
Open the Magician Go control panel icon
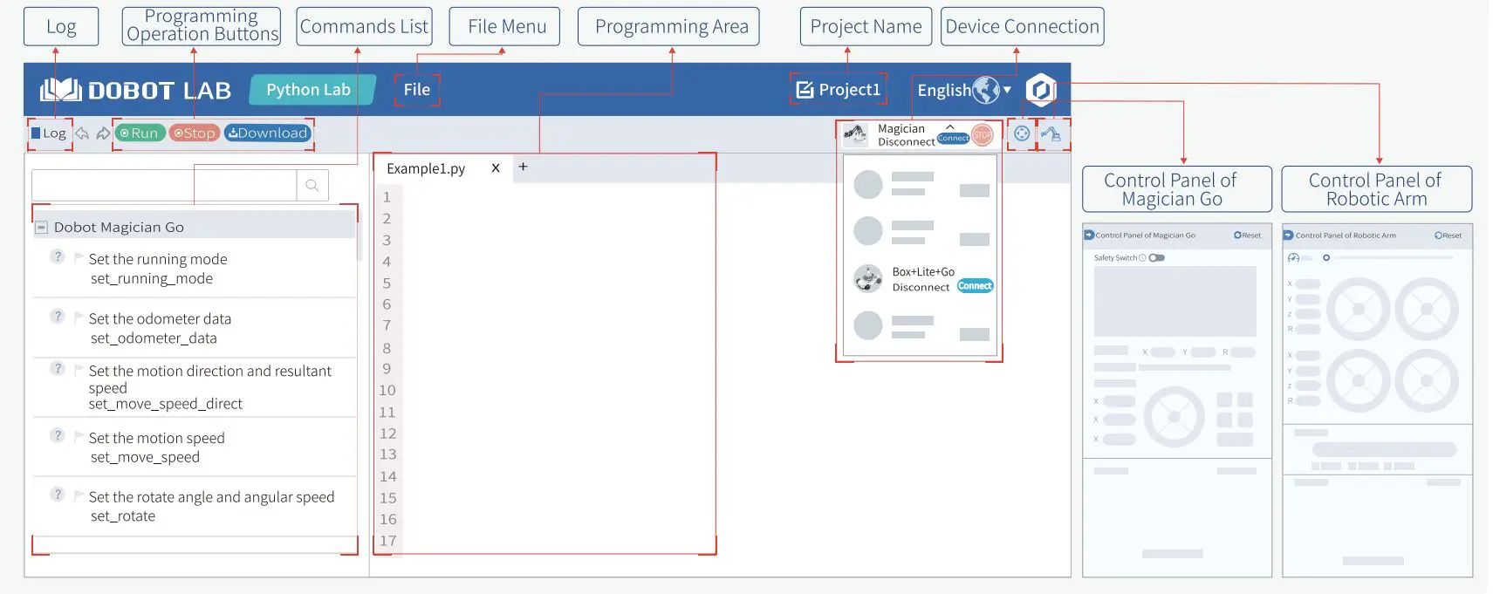[1022, 133]
